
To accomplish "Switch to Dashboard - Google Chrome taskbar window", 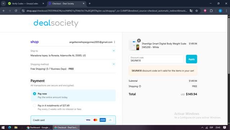I will point(39,127).
